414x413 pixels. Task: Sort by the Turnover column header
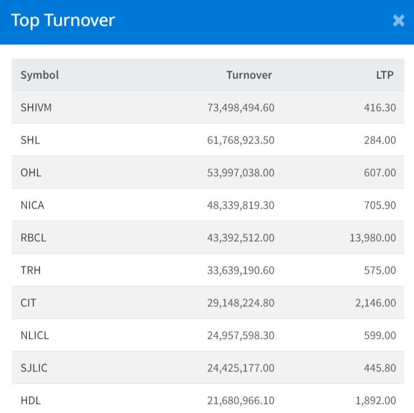[x=249, y=75]
